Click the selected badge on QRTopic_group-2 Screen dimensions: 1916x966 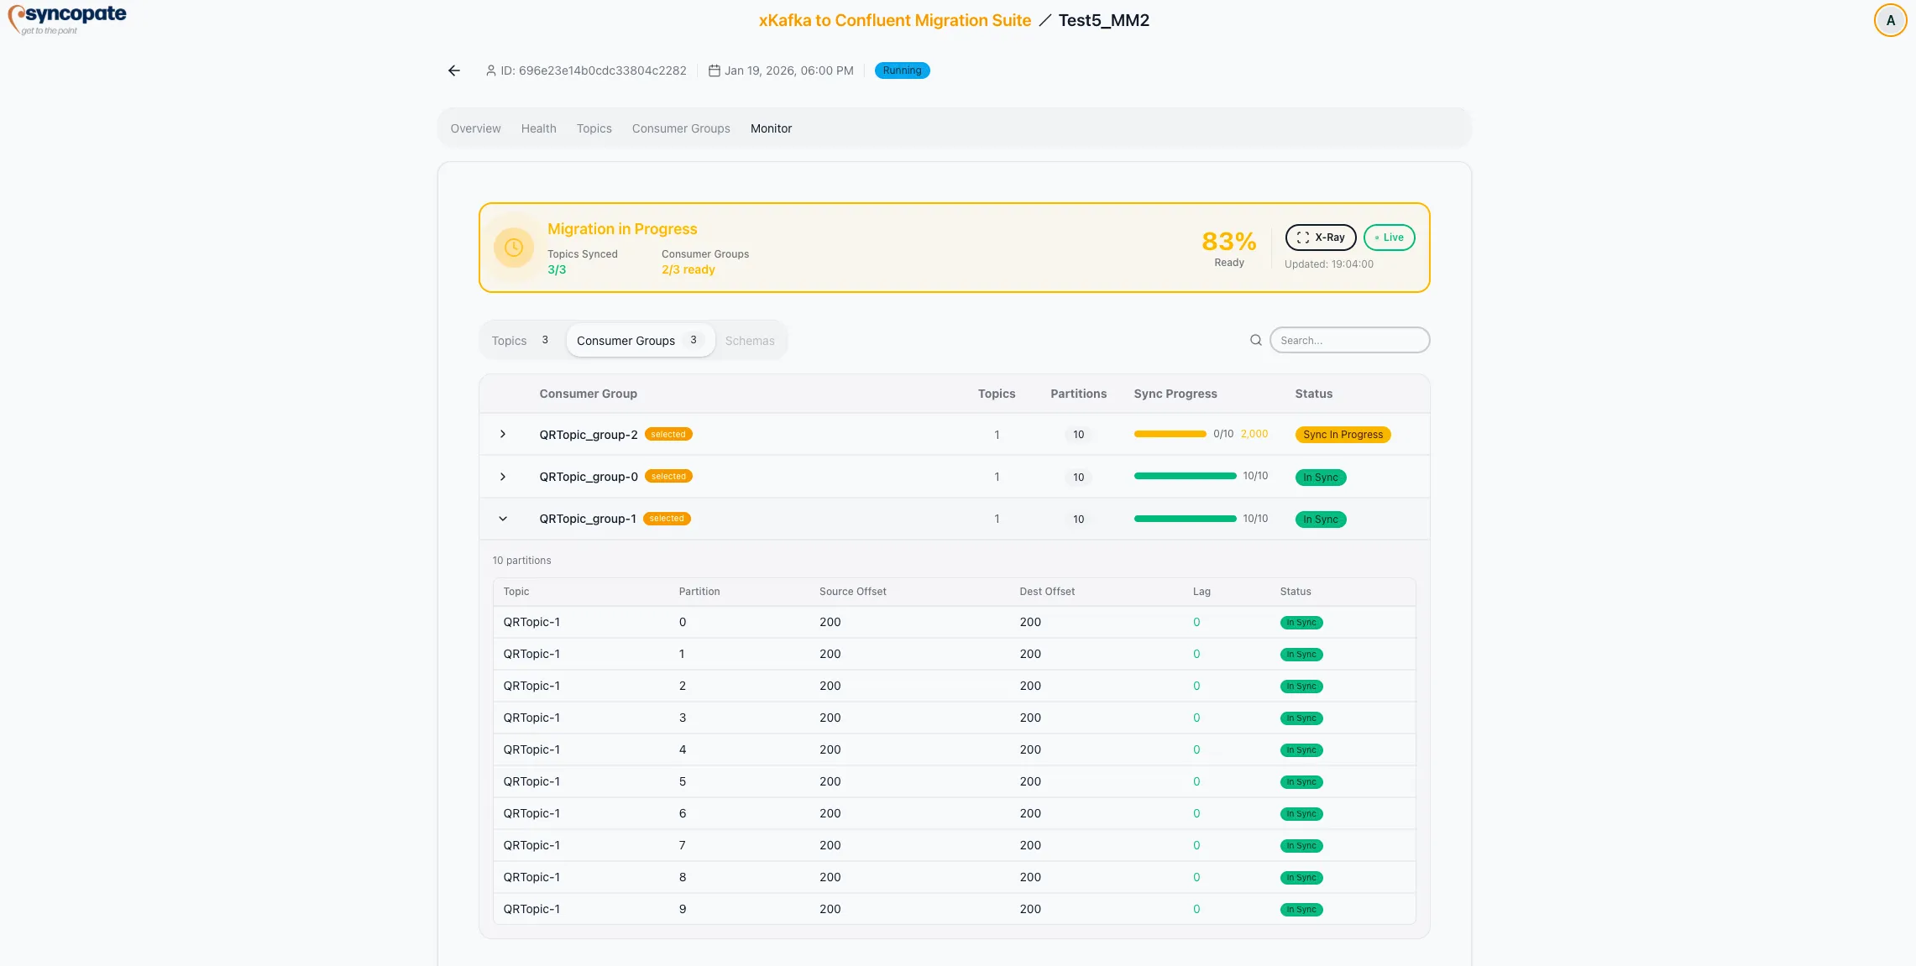668,434
